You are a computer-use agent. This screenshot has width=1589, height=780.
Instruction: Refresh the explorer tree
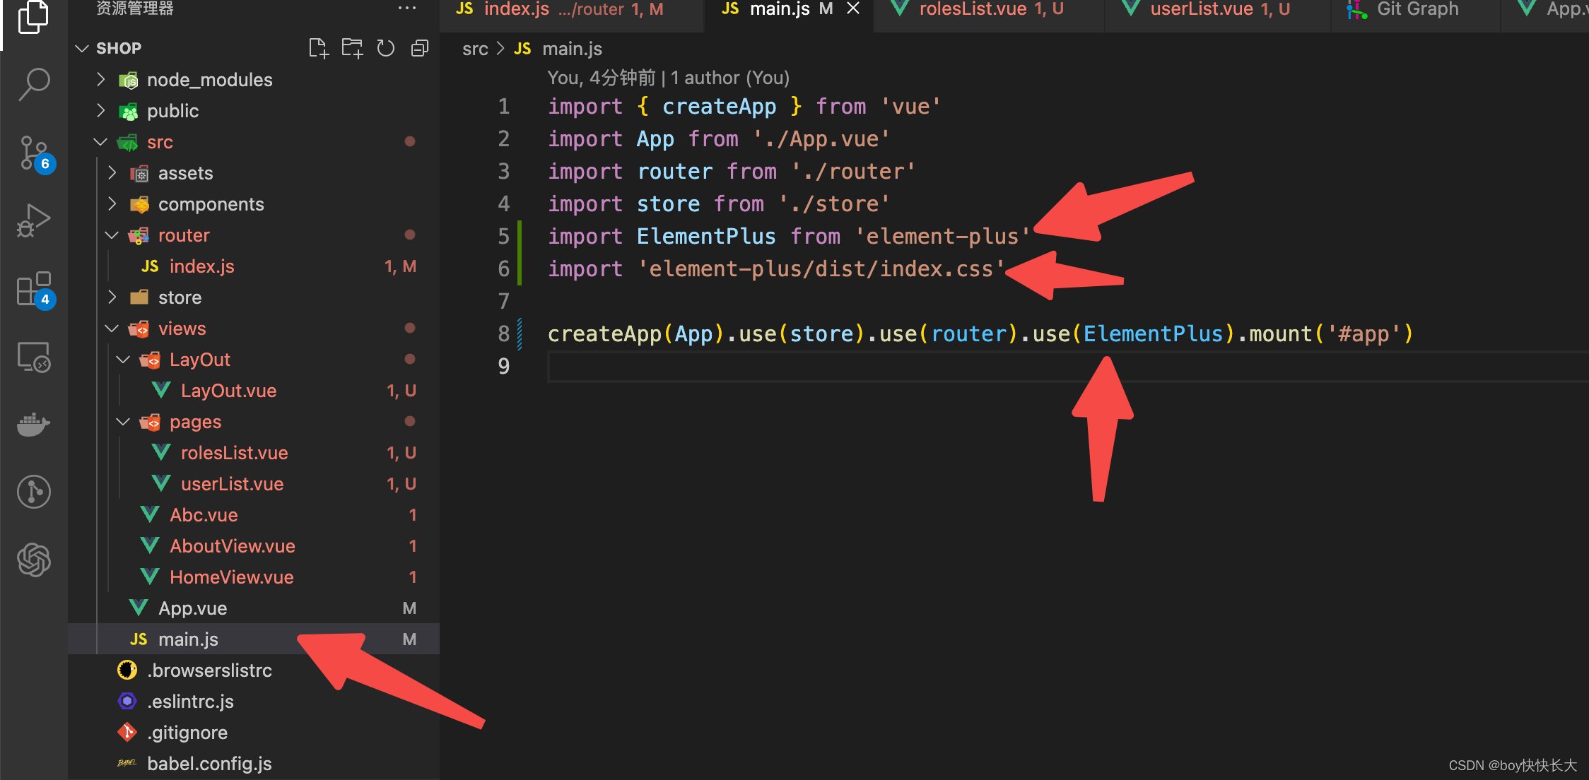[x=385, y=48]
